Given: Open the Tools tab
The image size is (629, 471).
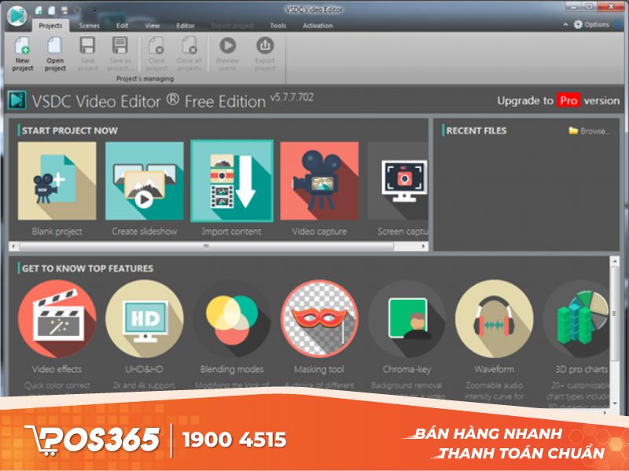Looking at the screenshot, I should 278,25.
